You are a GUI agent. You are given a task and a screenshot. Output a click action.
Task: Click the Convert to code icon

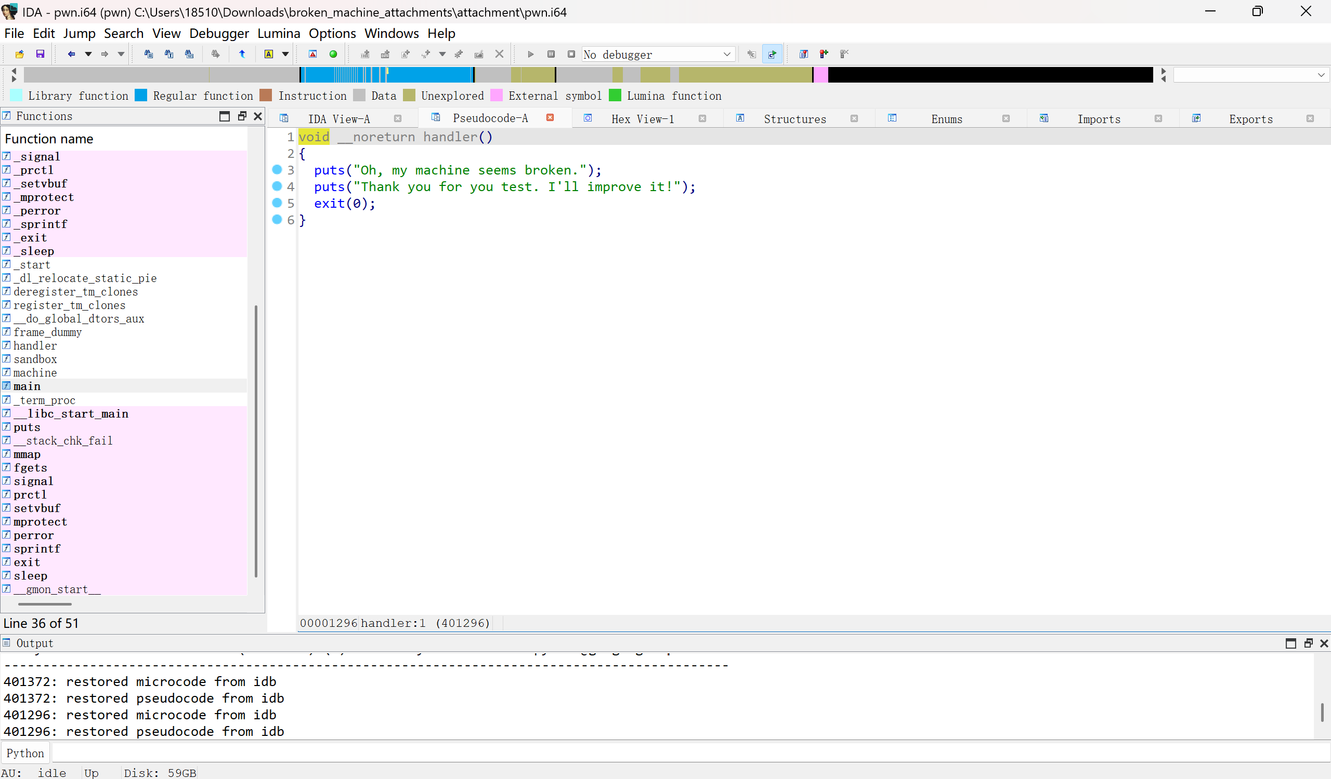tap(365, 54)
